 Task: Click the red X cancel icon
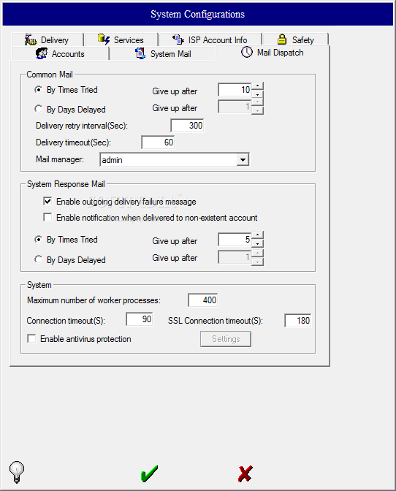(245, 473)
